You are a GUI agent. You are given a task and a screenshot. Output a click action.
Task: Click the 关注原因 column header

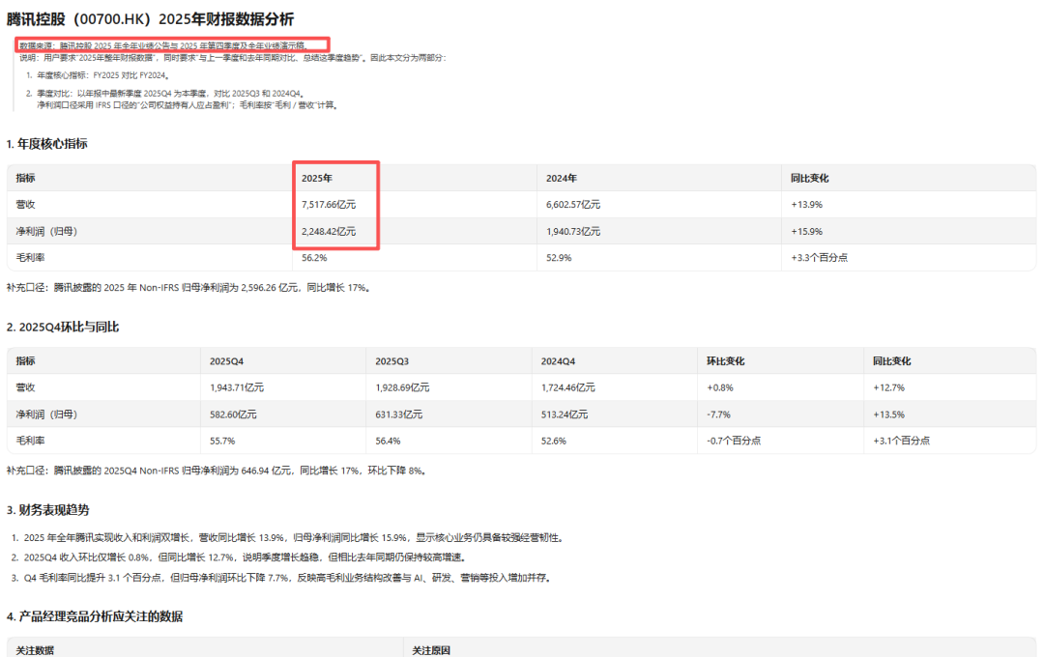coord(431,650)
